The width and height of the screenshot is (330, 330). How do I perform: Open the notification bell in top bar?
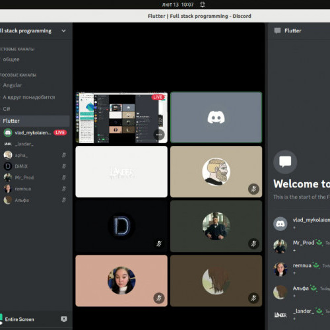pyautogui.click(x=203, y=5)
